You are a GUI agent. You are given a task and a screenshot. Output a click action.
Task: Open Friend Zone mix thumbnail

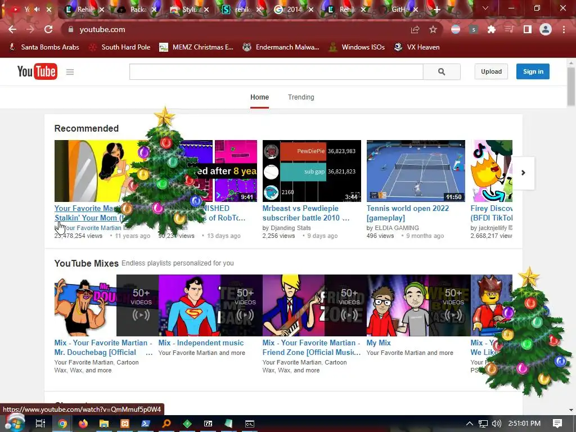pos(314,305)
